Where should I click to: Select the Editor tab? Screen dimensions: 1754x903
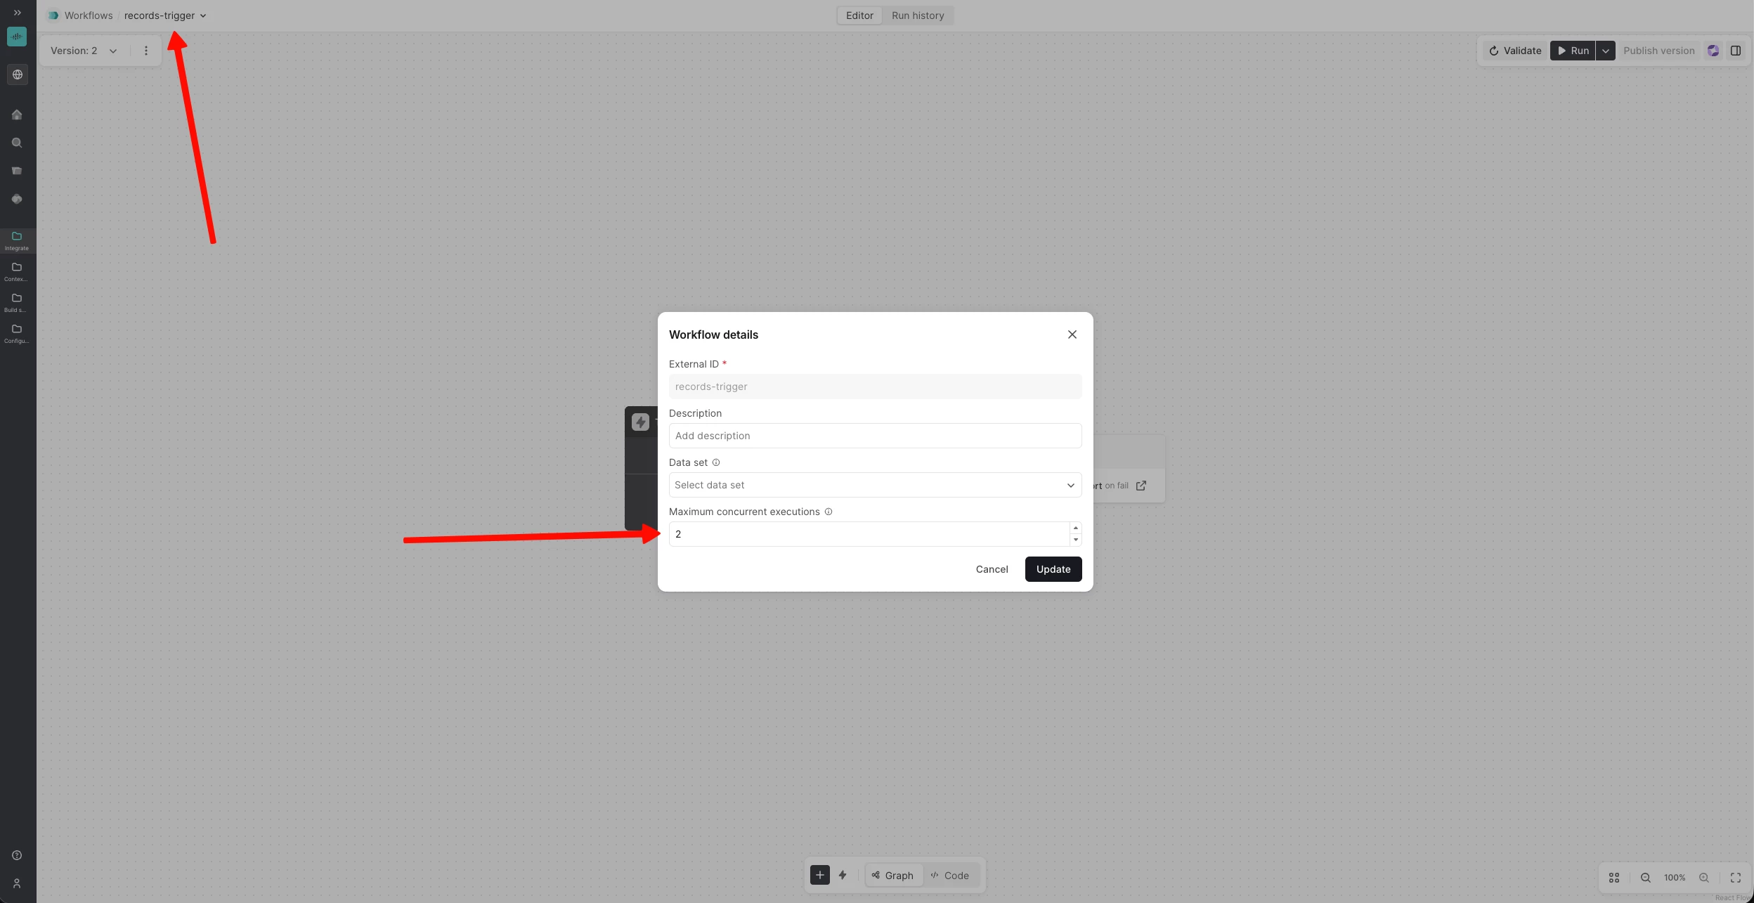859,15
